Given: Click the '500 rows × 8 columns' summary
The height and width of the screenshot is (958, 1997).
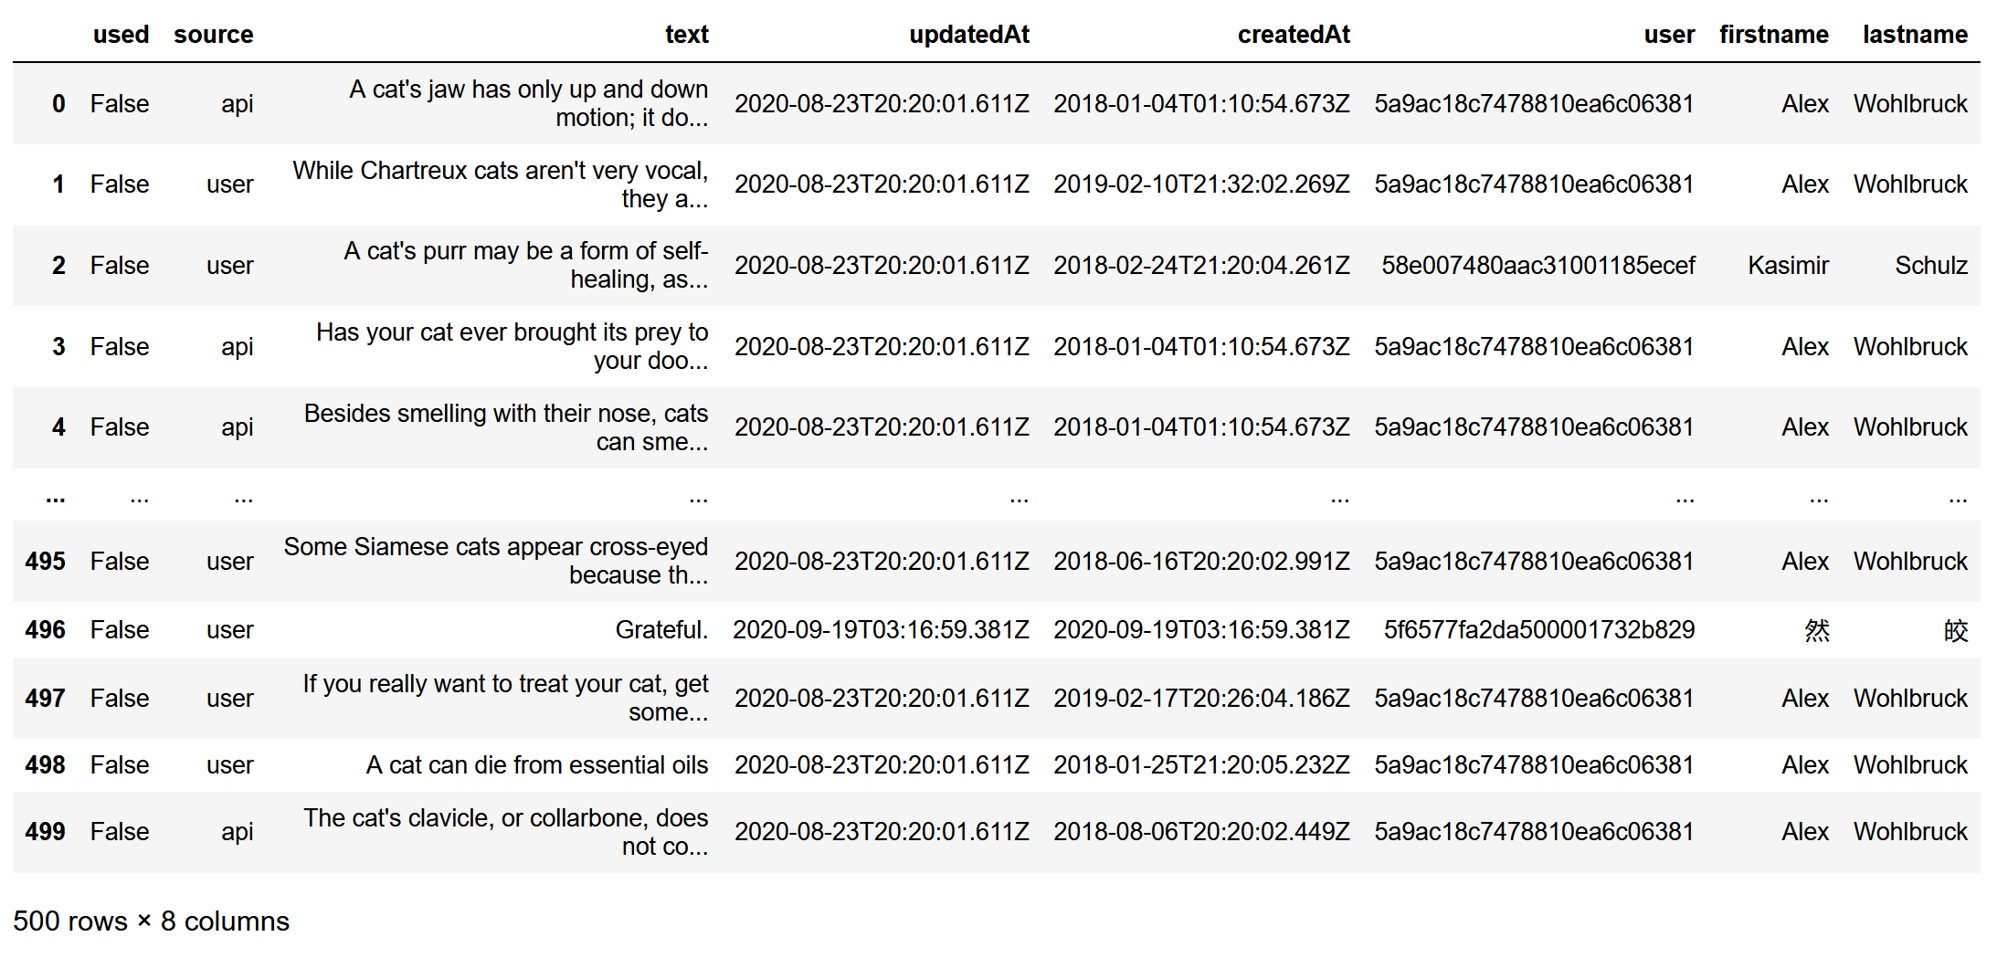Looking at the screenshot, I should click(x=151, y=921).
